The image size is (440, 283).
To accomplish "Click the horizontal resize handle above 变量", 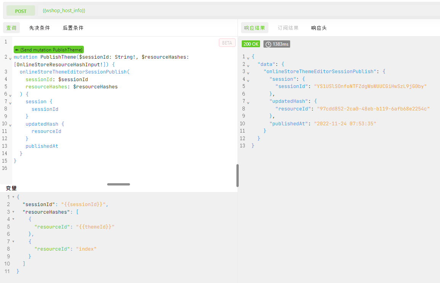I will tap(119, 184).
